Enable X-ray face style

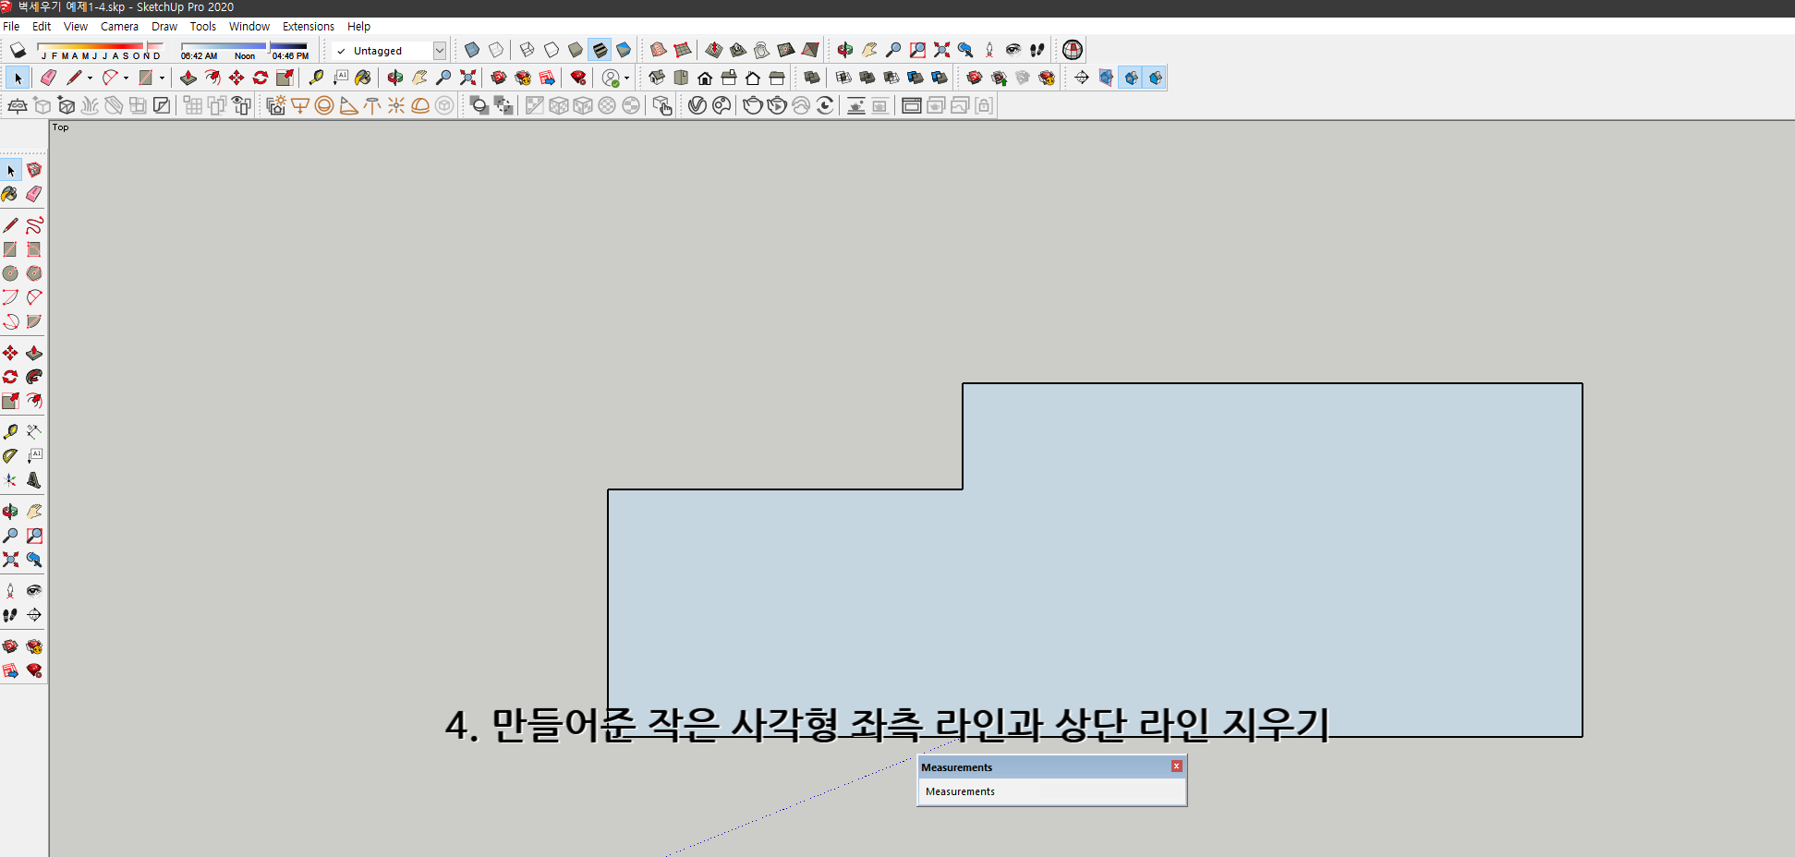[472, 50]
